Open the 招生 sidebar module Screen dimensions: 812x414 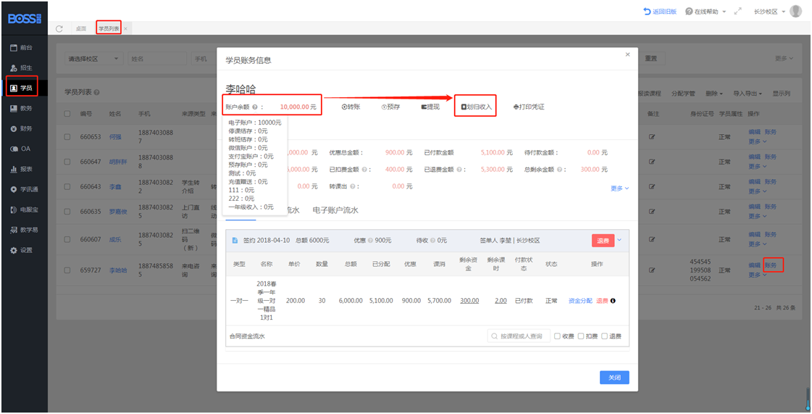point(22,68)
